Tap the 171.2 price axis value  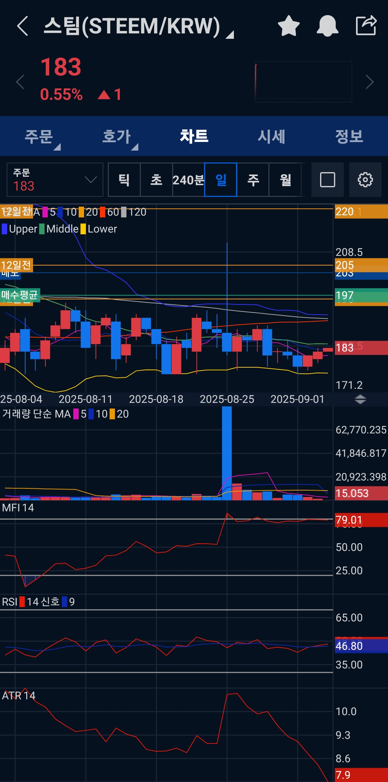tap(349, 385)
